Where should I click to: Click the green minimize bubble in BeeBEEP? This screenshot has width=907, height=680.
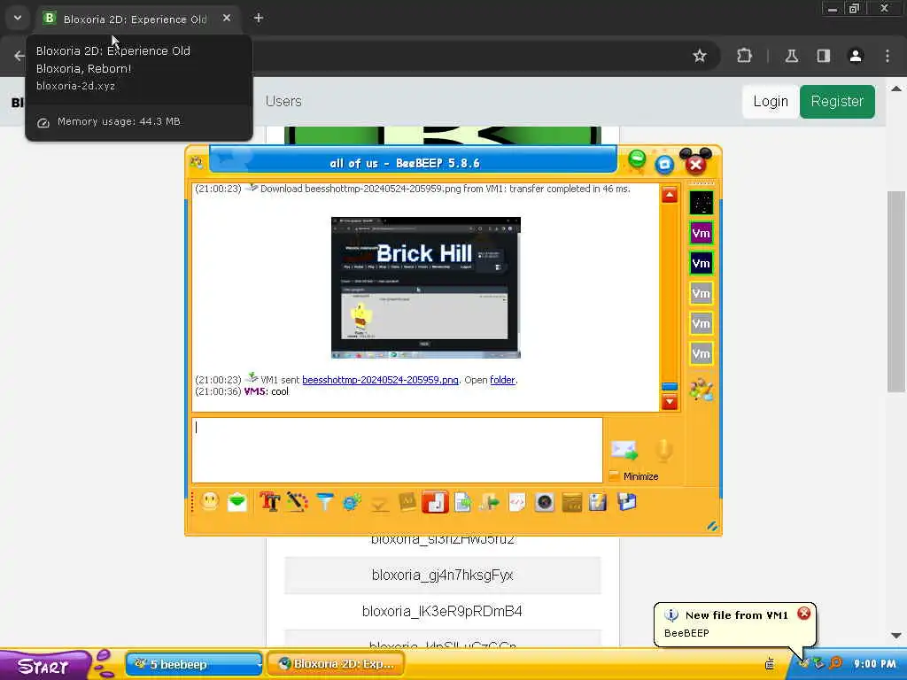point(637,159)
